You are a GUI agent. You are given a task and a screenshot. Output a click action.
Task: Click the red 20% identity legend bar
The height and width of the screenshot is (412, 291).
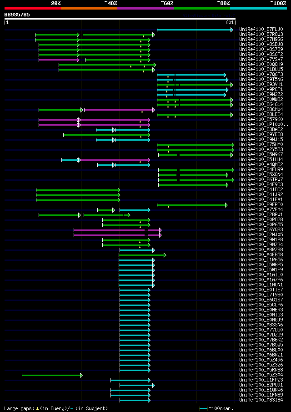tap(33, 8)
